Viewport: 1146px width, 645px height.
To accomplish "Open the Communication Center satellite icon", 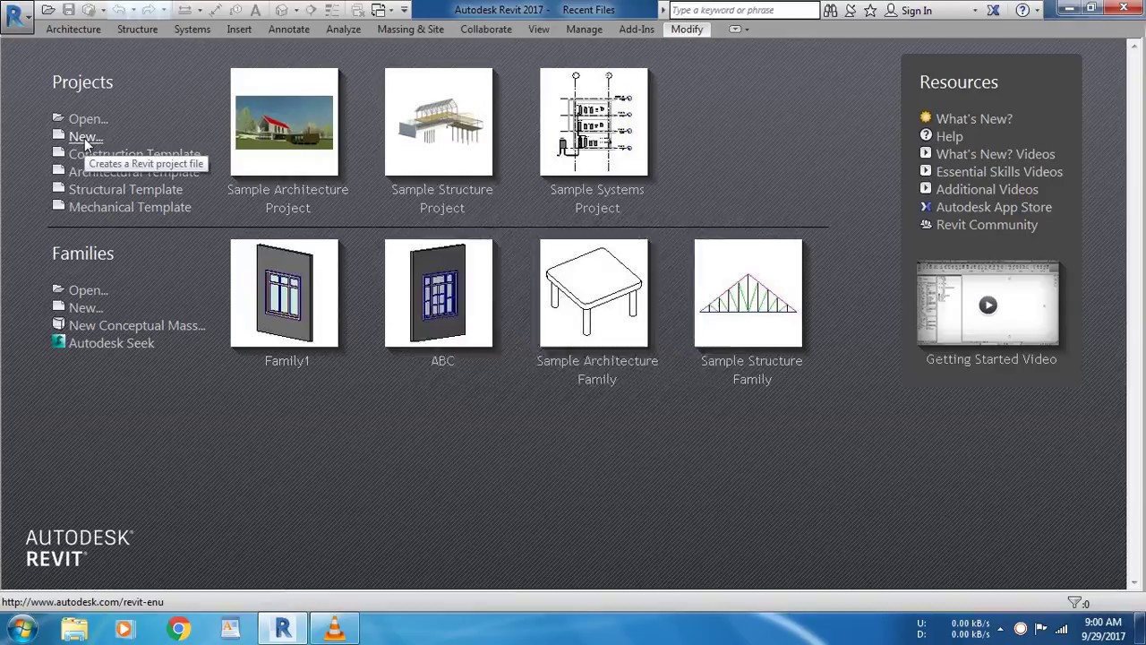I will (x=851, y=10).
